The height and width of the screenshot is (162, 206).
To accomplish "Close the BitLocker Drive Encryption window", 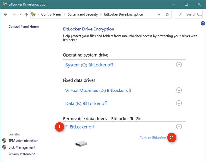I will [199, 4].
